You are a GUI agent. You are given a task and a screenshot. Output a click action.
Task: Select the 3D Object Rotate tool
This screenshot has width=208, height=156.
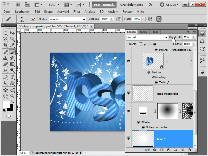tap(5, 90)
